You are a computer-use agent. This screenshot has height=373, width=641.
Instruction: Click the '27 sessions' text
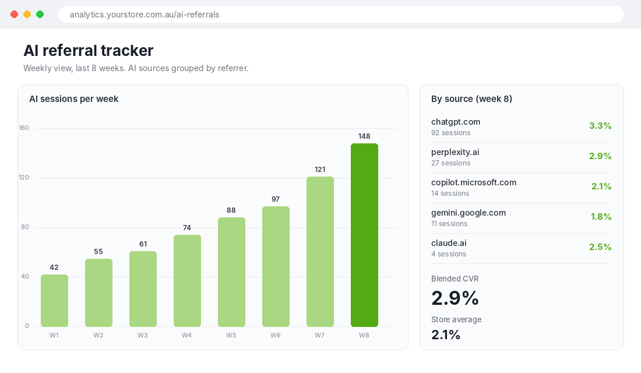pyautogui.click(x=450, y=163)
